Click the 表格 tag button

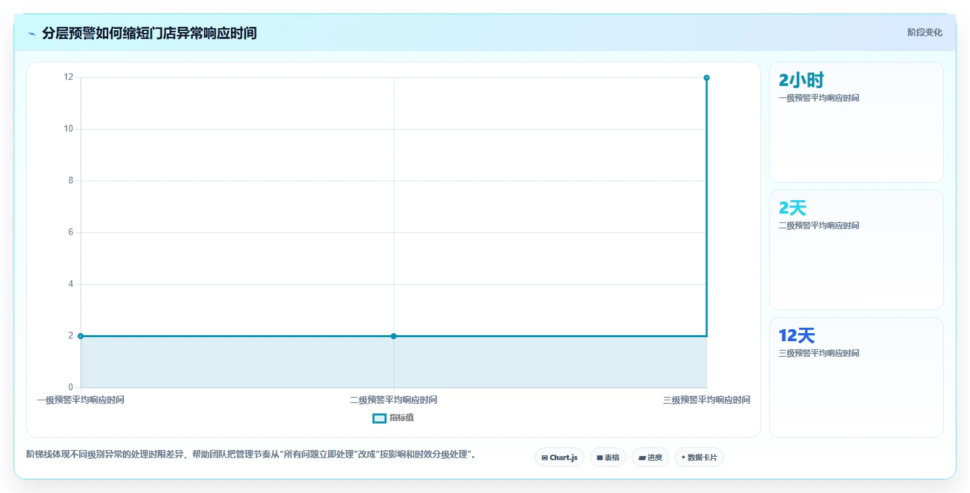[608, 457]
